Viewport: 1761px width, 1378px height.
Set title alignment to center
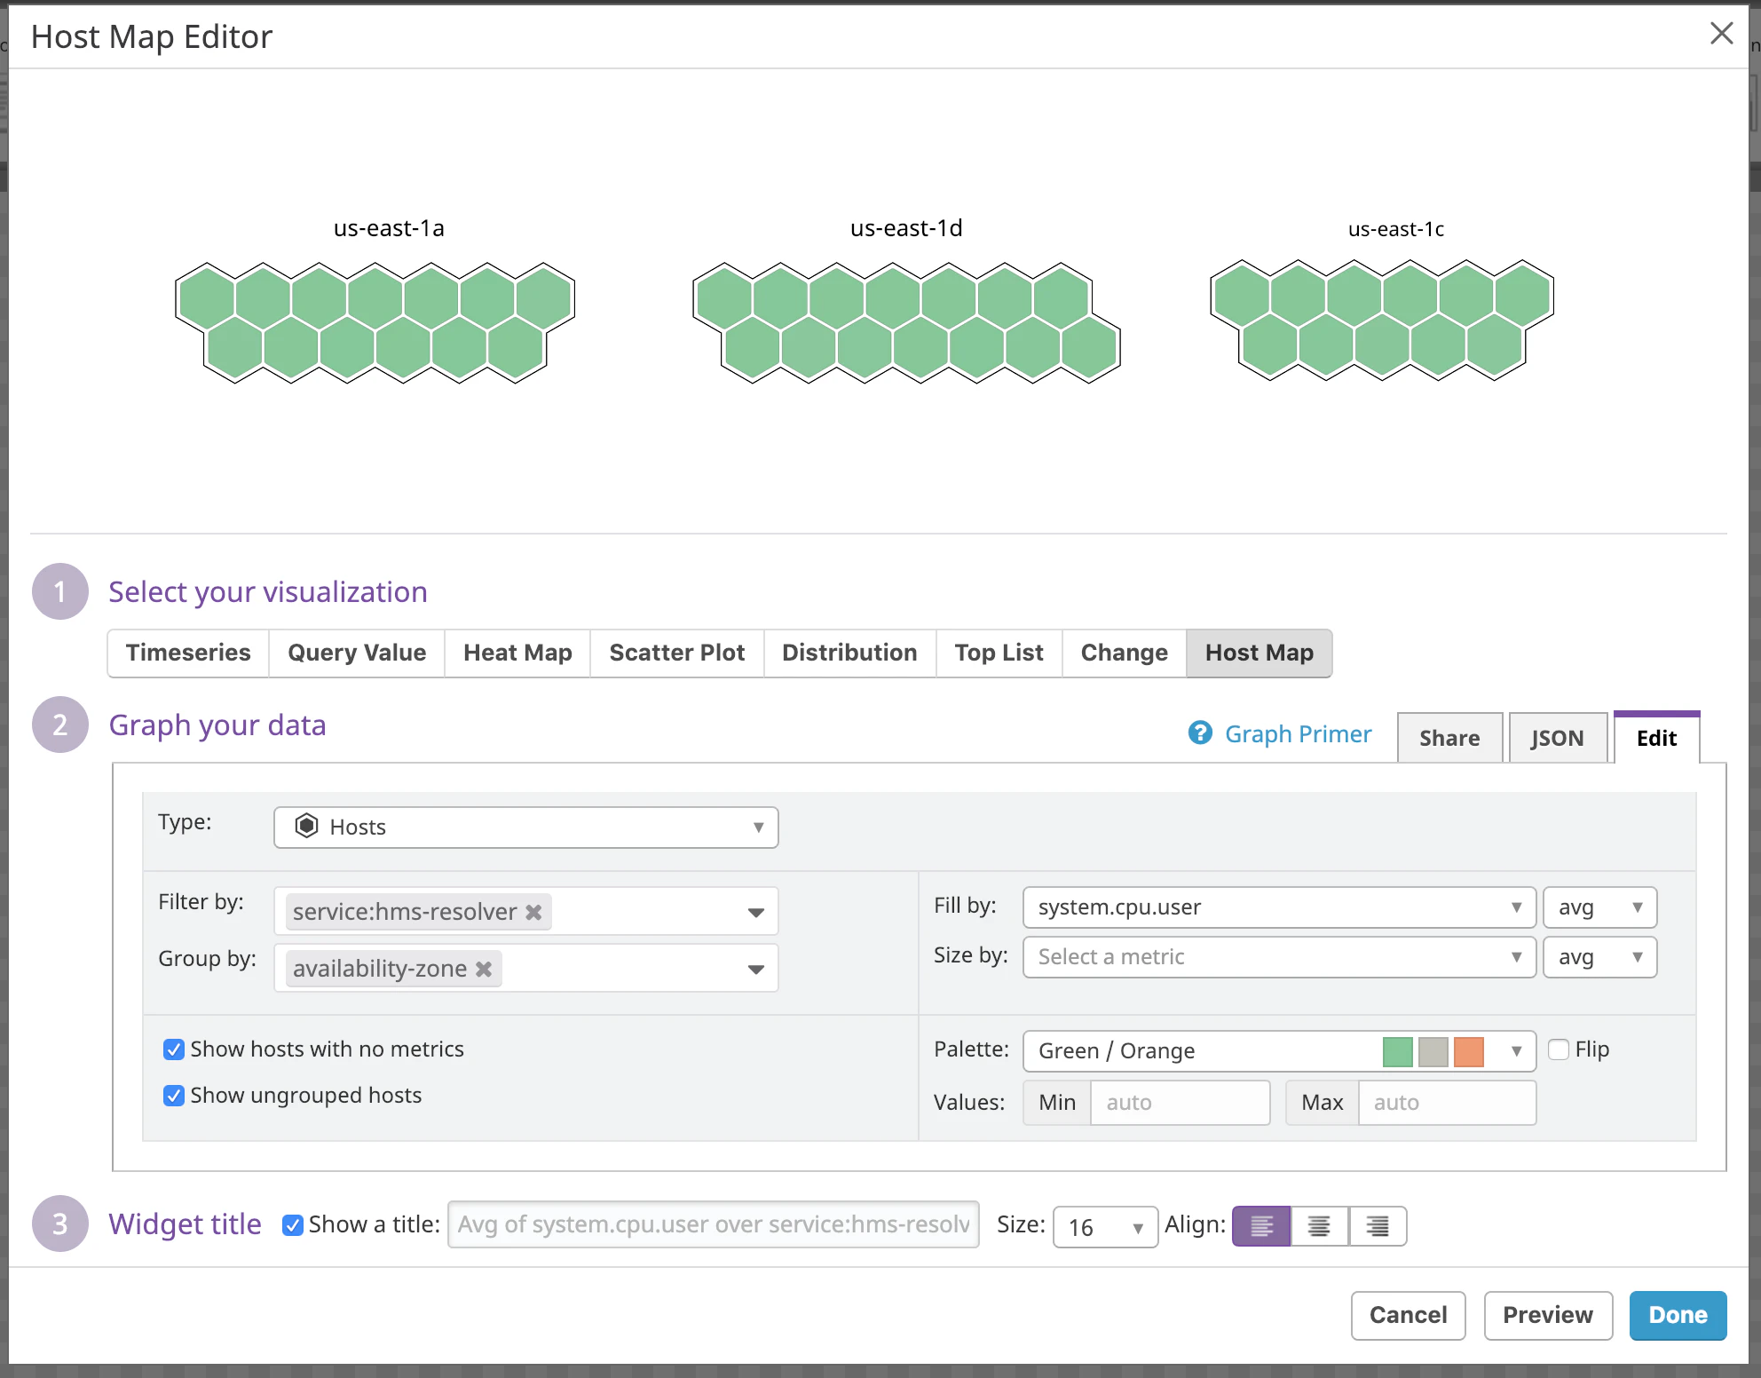[x=1319, y=1226]
